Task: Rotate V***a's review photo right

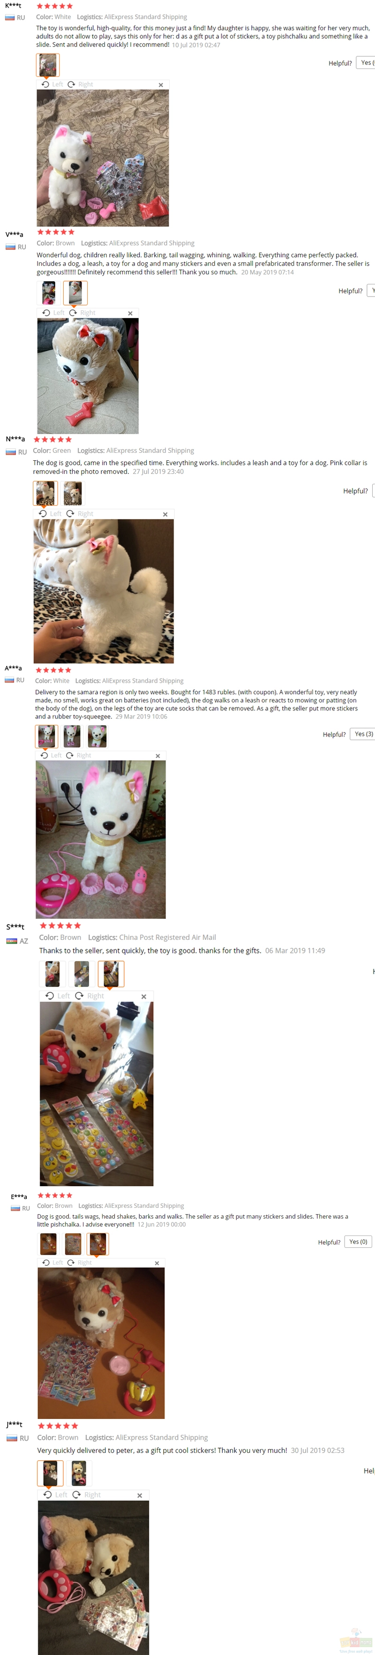Action: pos(82,313)
